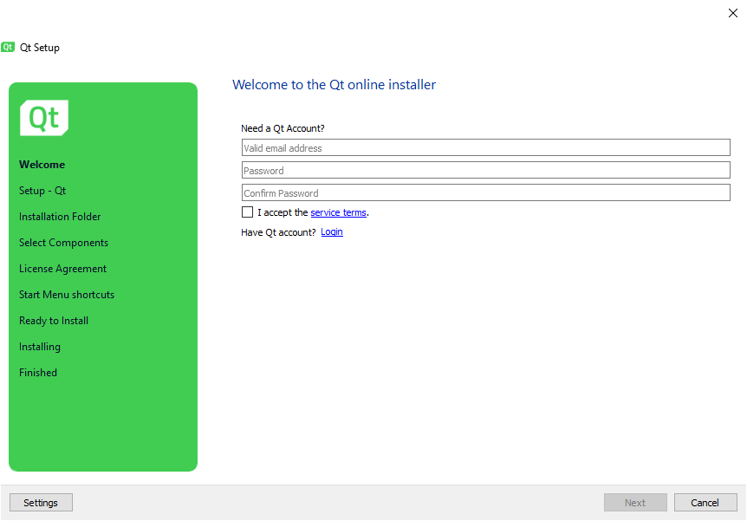Click the Qt Setup window title
The height and width of the screenshot is (521, 747).
40,48
